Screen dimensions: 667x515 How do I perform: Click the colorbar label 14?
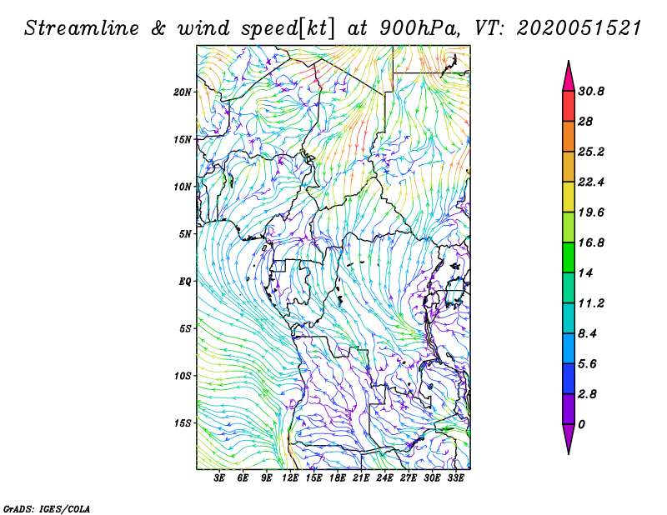585,272
